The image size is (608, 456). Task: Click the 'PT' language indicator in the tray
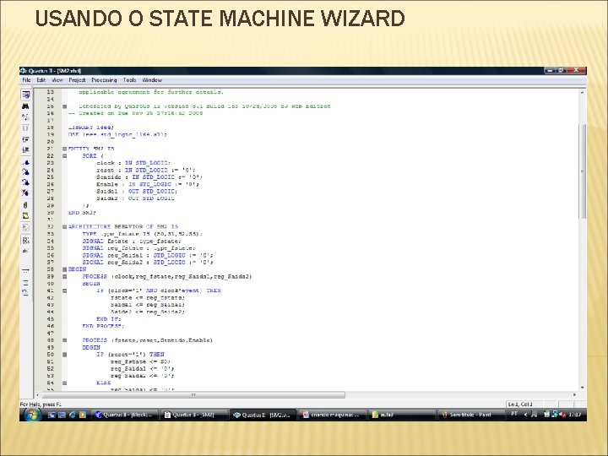pyautogui.click(x=514, y=414)
